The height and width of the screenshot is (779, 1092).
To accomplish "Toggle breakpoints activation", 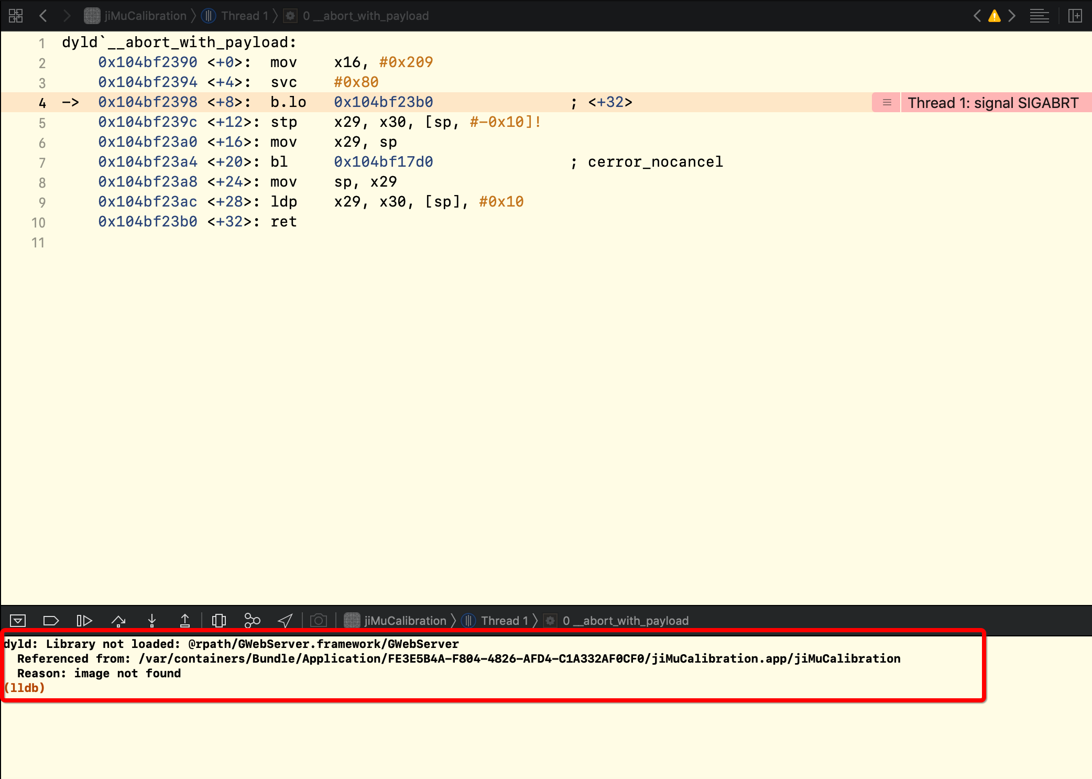I will 51,621.
